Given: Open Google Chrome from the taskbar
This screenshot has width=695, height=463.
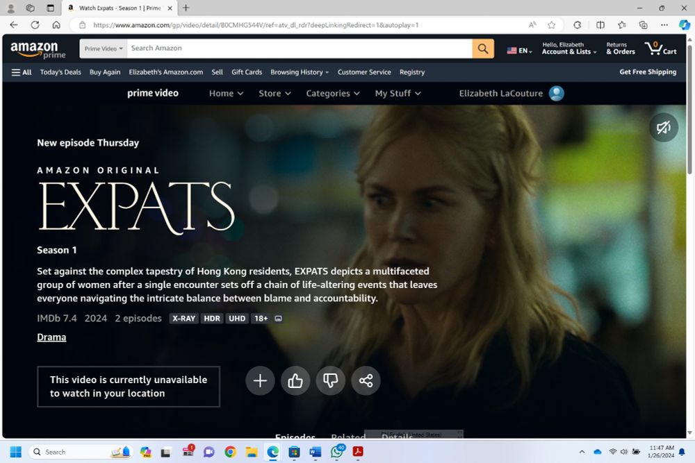Looking at the screenshot, I should click(x=230, y=452).
